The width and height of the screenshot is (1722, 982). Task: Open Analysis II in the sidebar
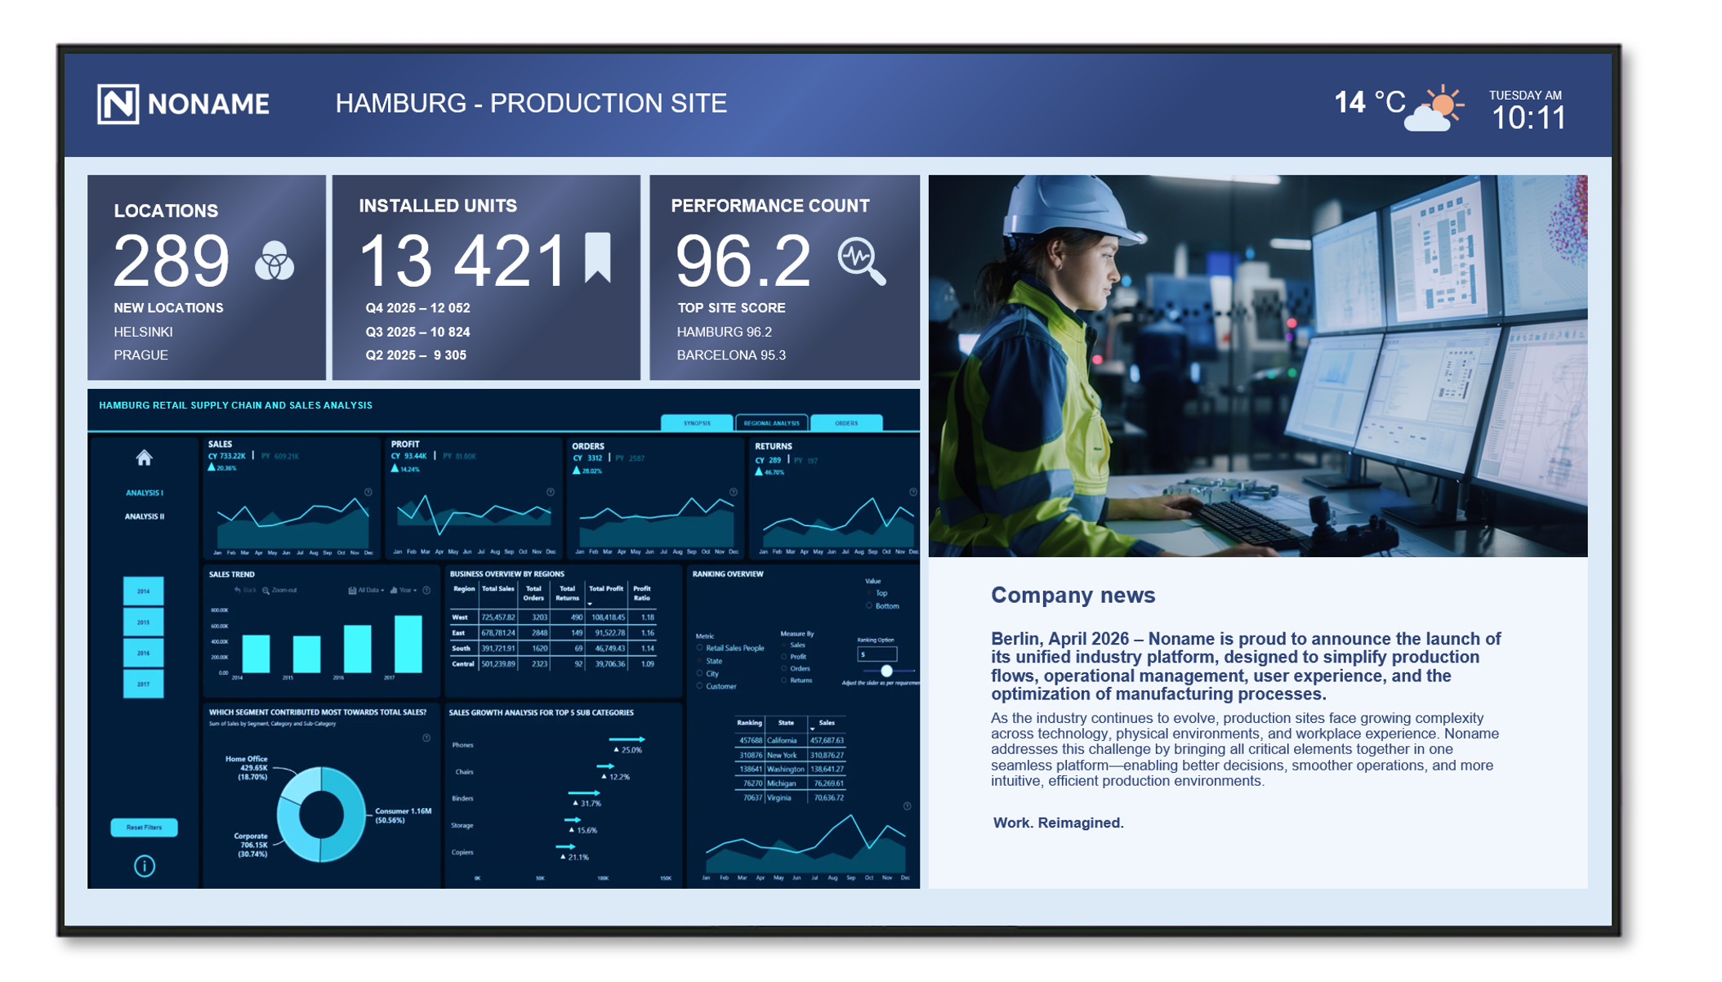click(x=145, y=516)
